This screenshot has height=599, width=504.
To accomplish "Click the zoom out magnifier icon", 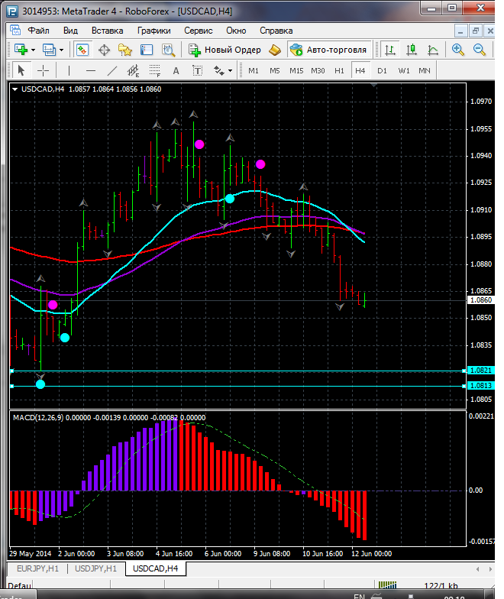I will (x=480, y=50).
